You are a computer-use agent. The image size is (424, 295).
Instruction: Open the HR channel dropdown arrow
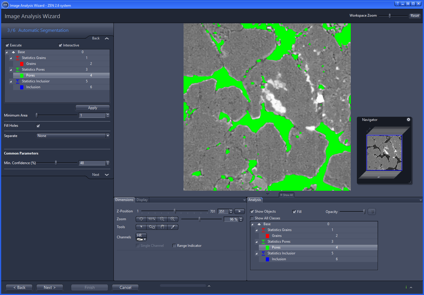click(x=144, y=239)
